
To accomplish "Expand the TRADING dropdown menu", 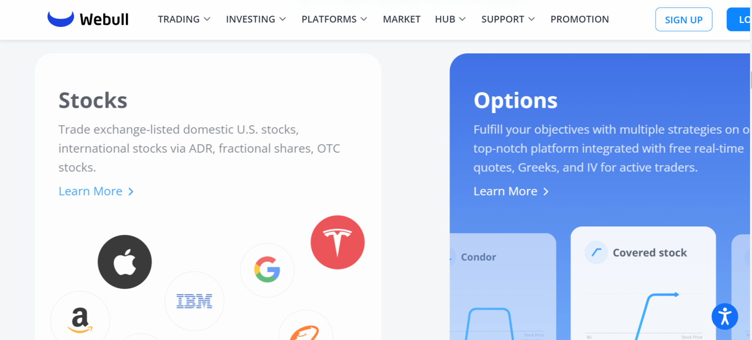I will click(184, 19).
